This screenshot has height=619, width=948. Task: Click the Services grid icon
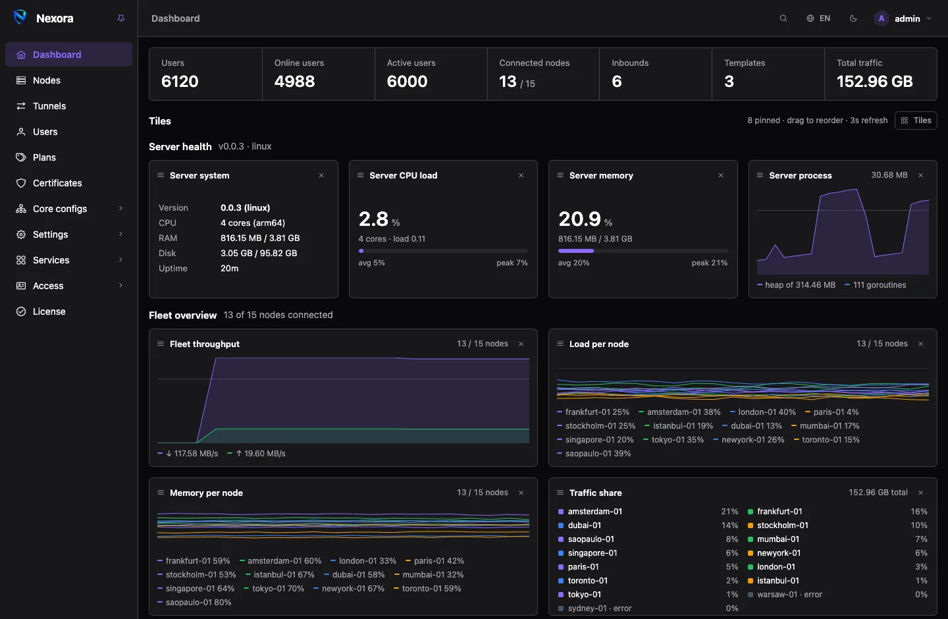pos(21,260)
